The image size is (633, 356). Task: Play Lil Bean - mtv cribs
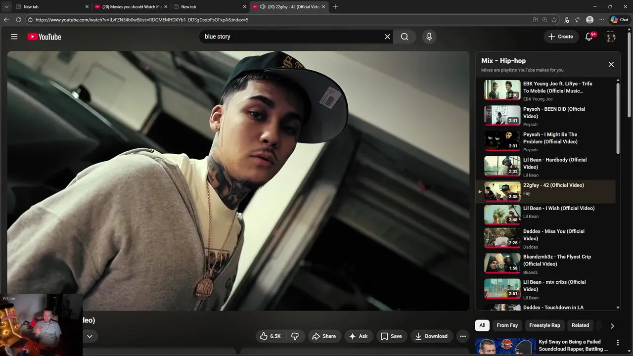pyautogui.click(x=545, y=289)
